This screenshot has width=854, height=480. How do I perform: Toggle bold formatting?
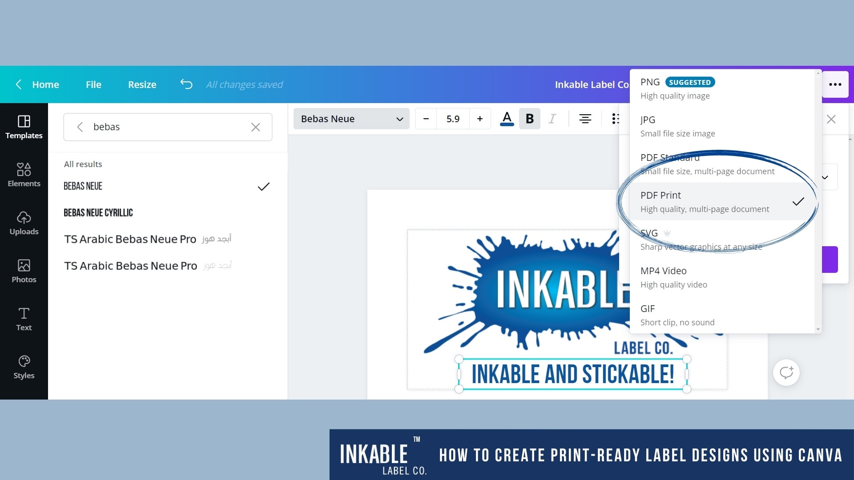pos(529,119)
